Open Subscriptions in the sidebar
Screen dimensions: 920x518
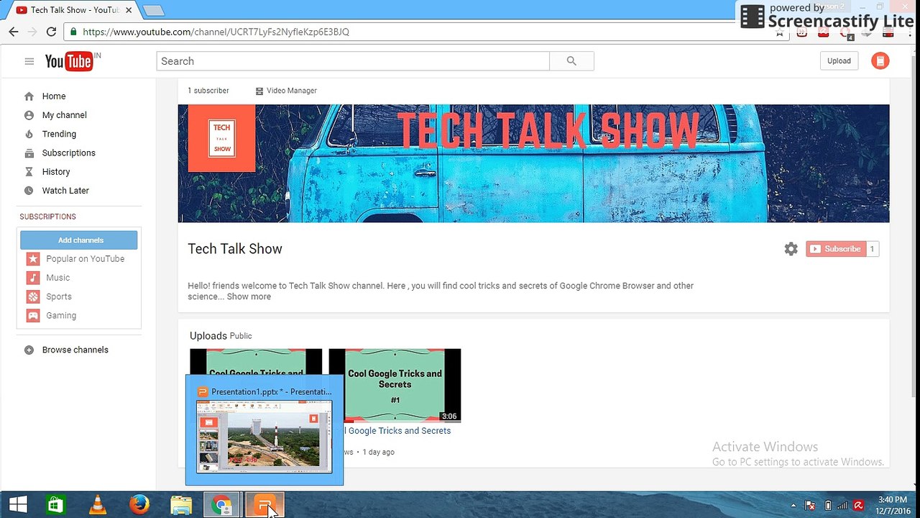69,153
